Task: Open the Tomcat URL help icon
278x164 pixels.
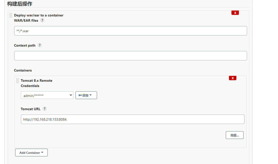Action: pos(44,109)
